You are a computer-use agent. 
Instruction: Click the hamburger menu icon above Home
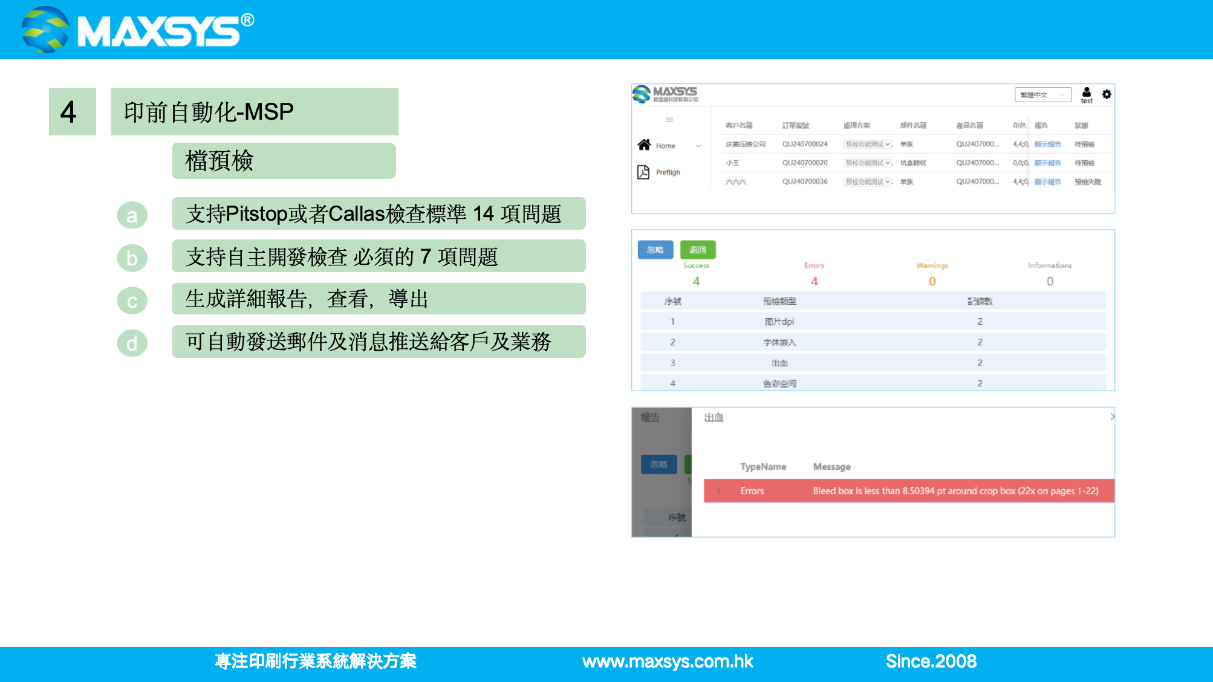(669, 120)
